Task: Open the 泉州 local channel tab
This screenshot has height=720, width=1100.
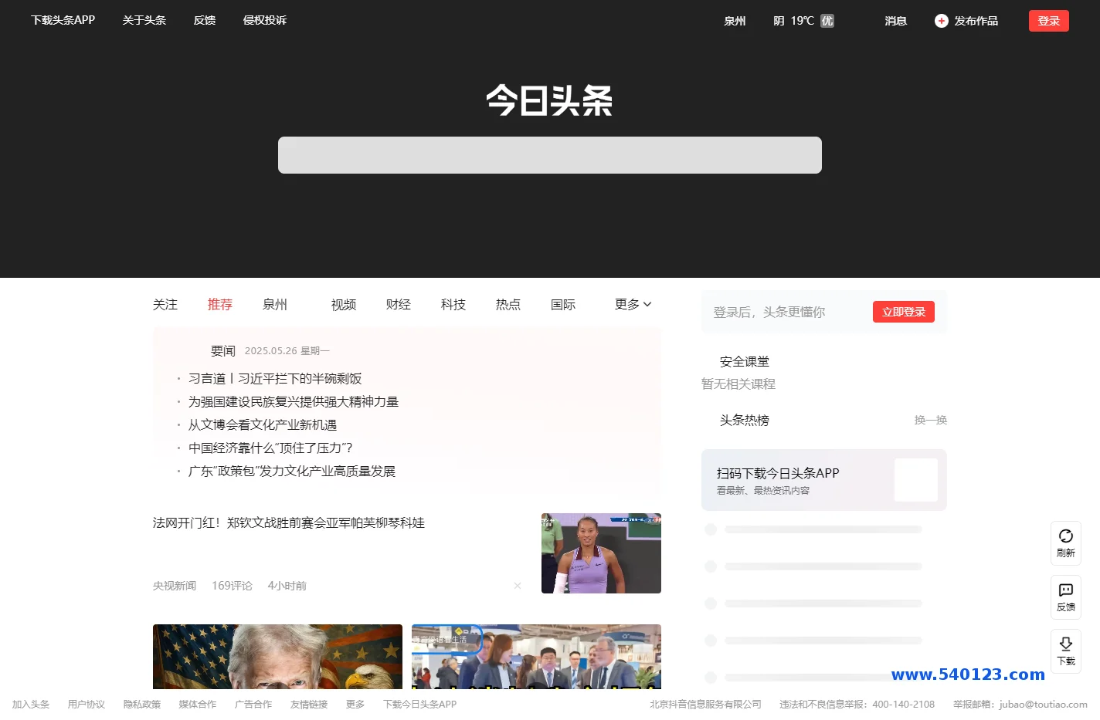Action: [x=275, y=305]
